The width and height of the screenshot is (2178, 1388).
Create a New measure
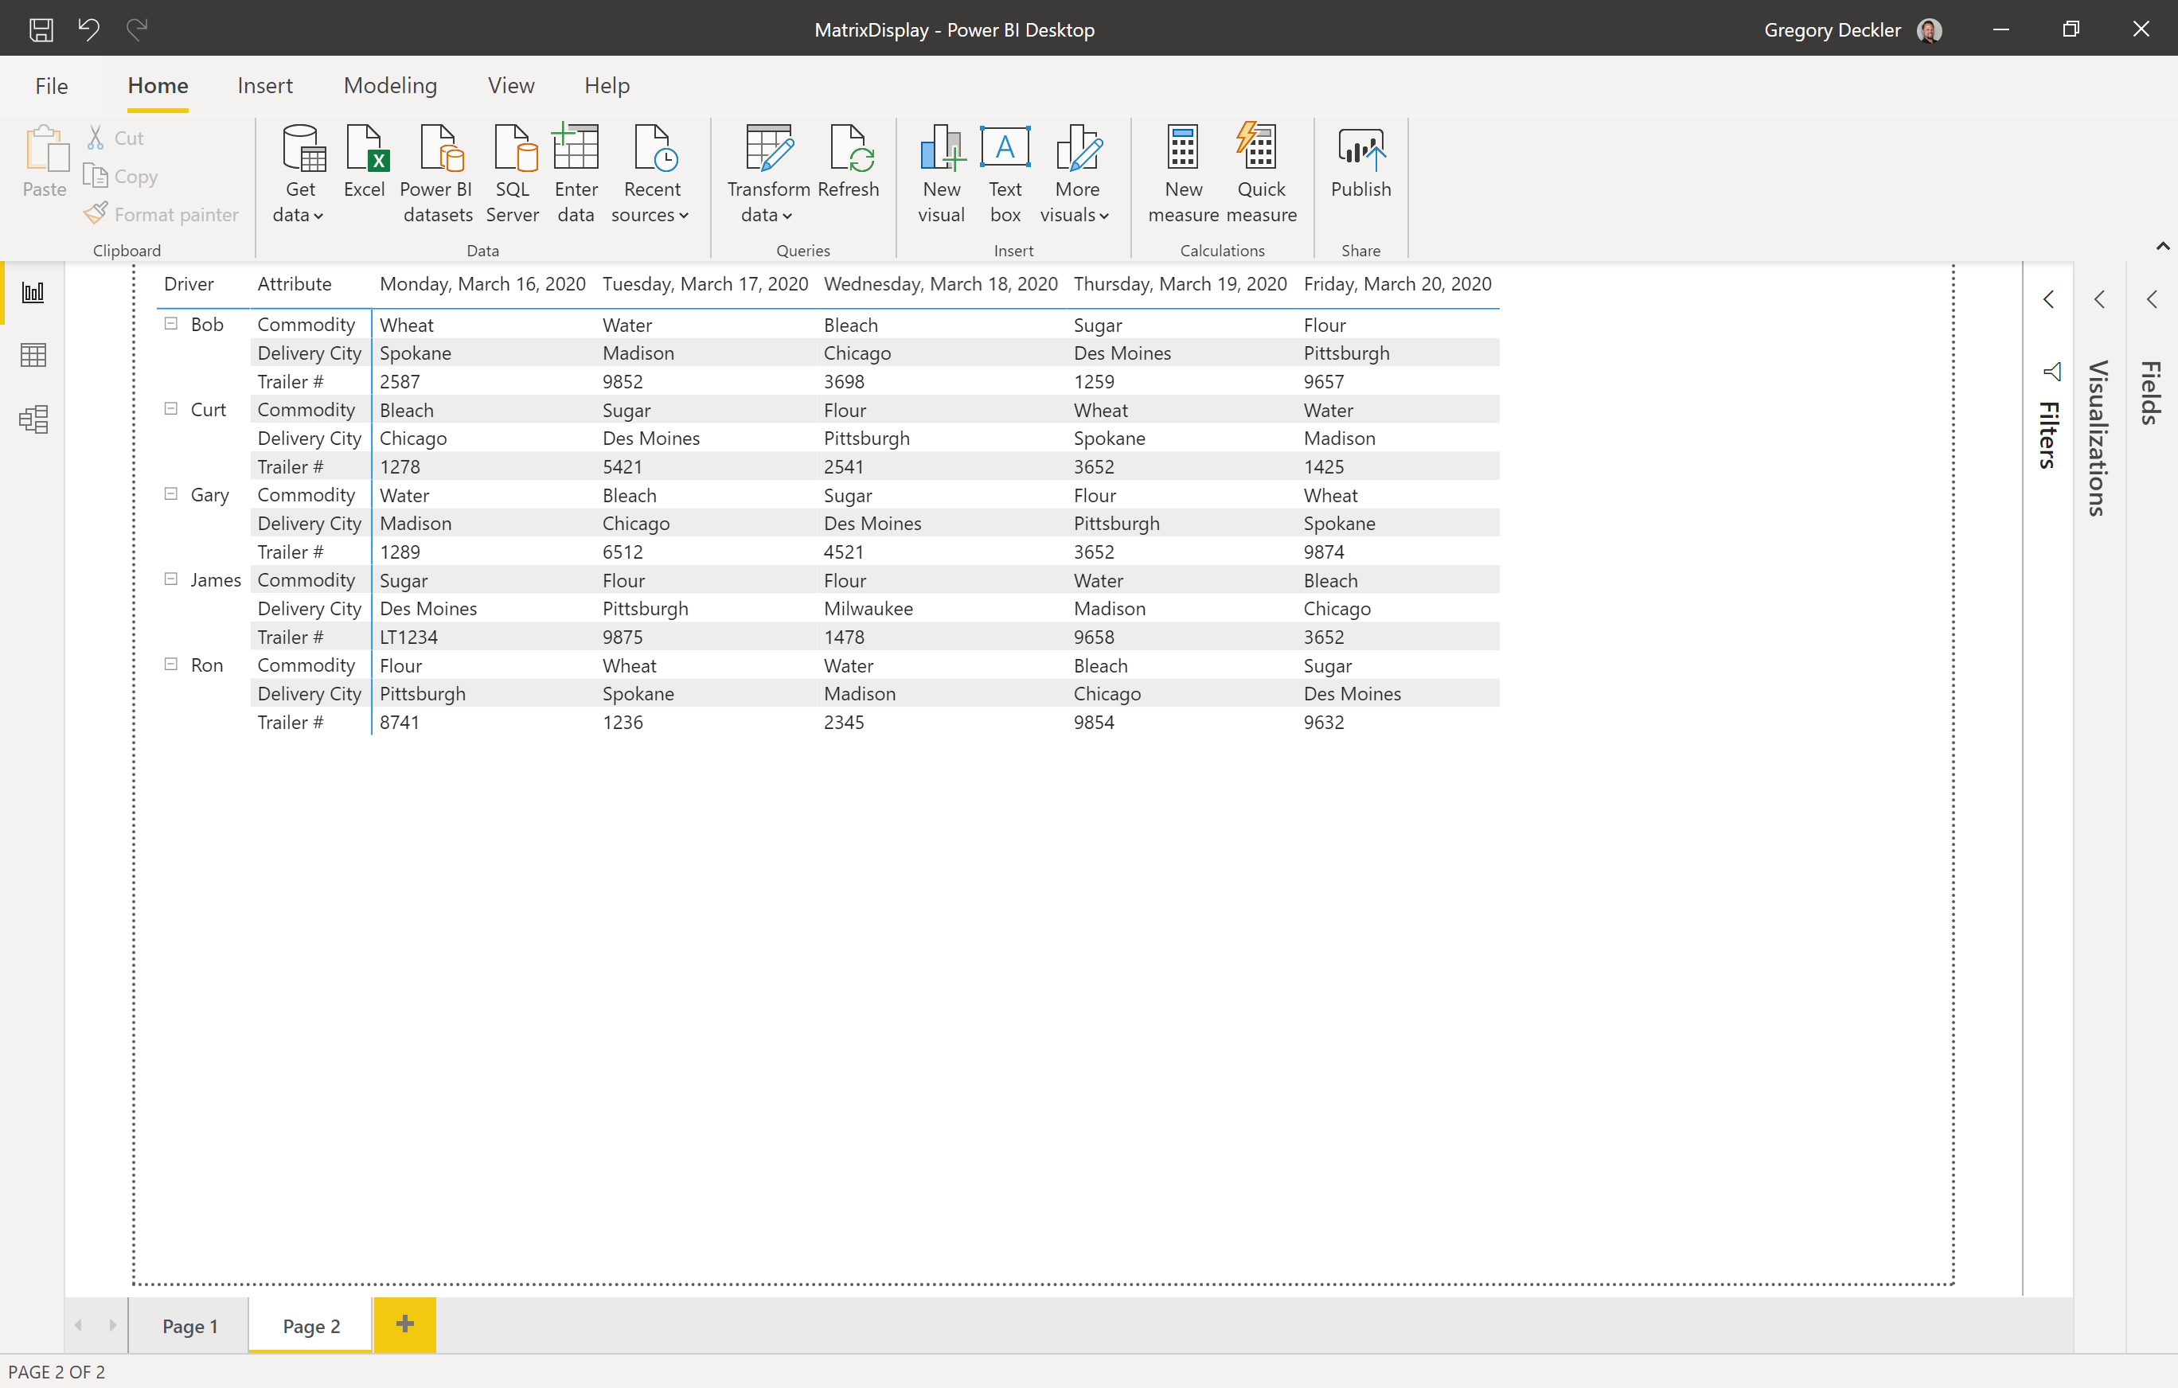tap(1183, 173)
